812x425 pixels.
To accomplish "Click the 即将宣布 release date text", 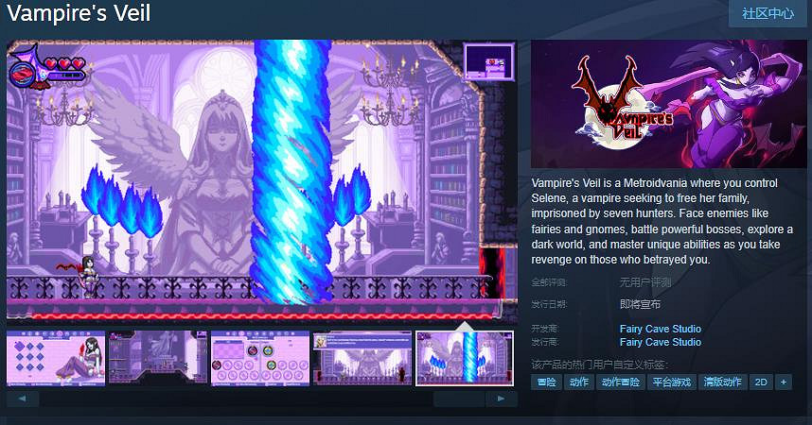I will [x=640, y=304].
